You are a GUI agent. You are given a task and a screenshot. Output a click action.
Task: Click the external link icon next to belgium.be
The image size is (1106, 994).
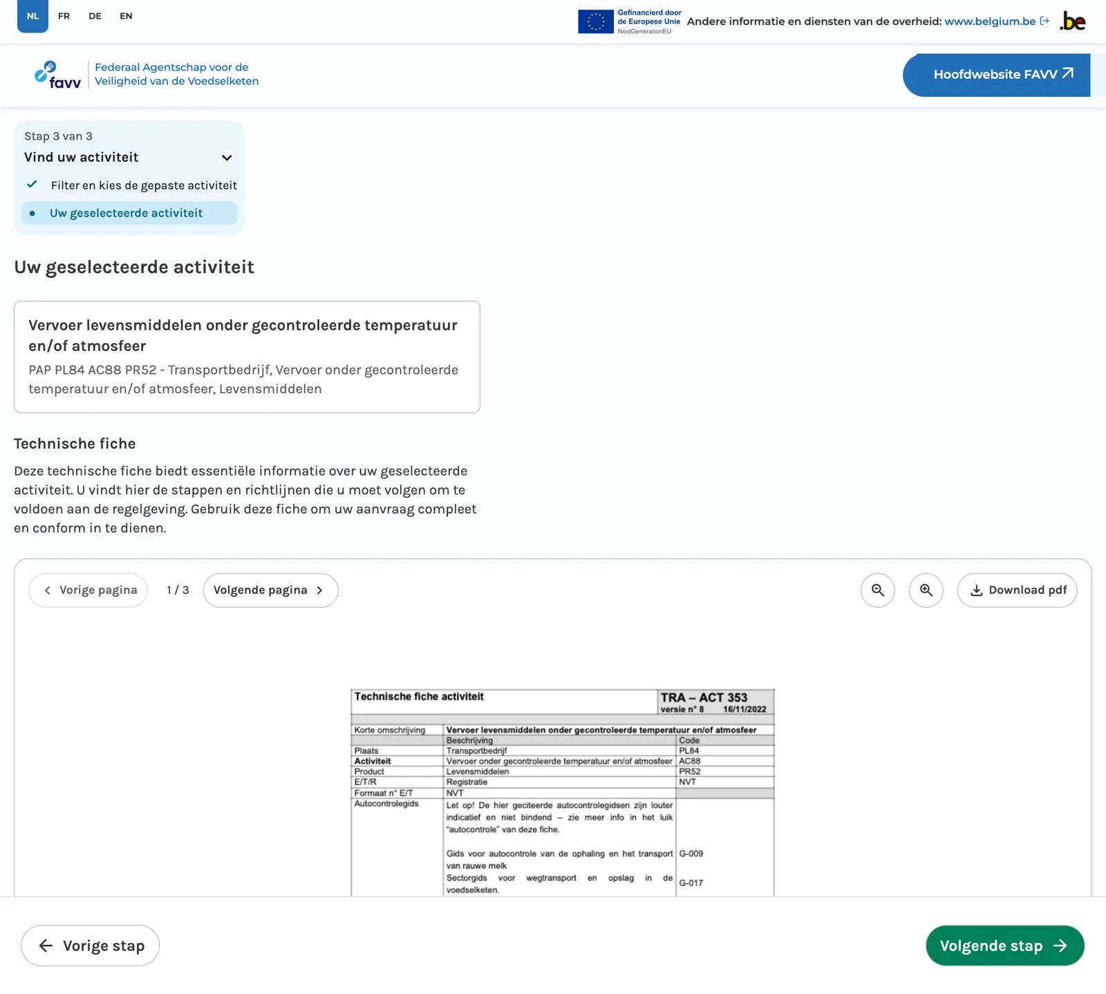(1044, 21)
